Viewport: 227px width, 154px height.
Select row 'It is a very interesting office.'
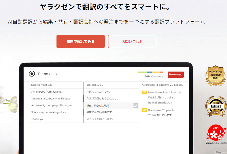tap(56, 112)
